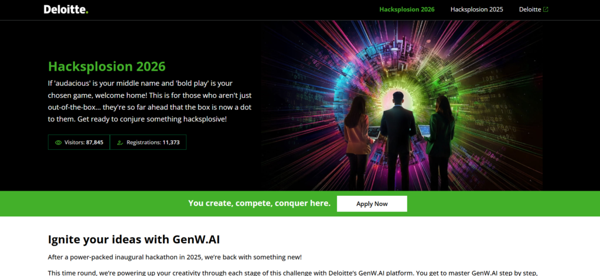Select the Registrations count 11,373
Screen dimensions: 600x276
click(171, 143)
